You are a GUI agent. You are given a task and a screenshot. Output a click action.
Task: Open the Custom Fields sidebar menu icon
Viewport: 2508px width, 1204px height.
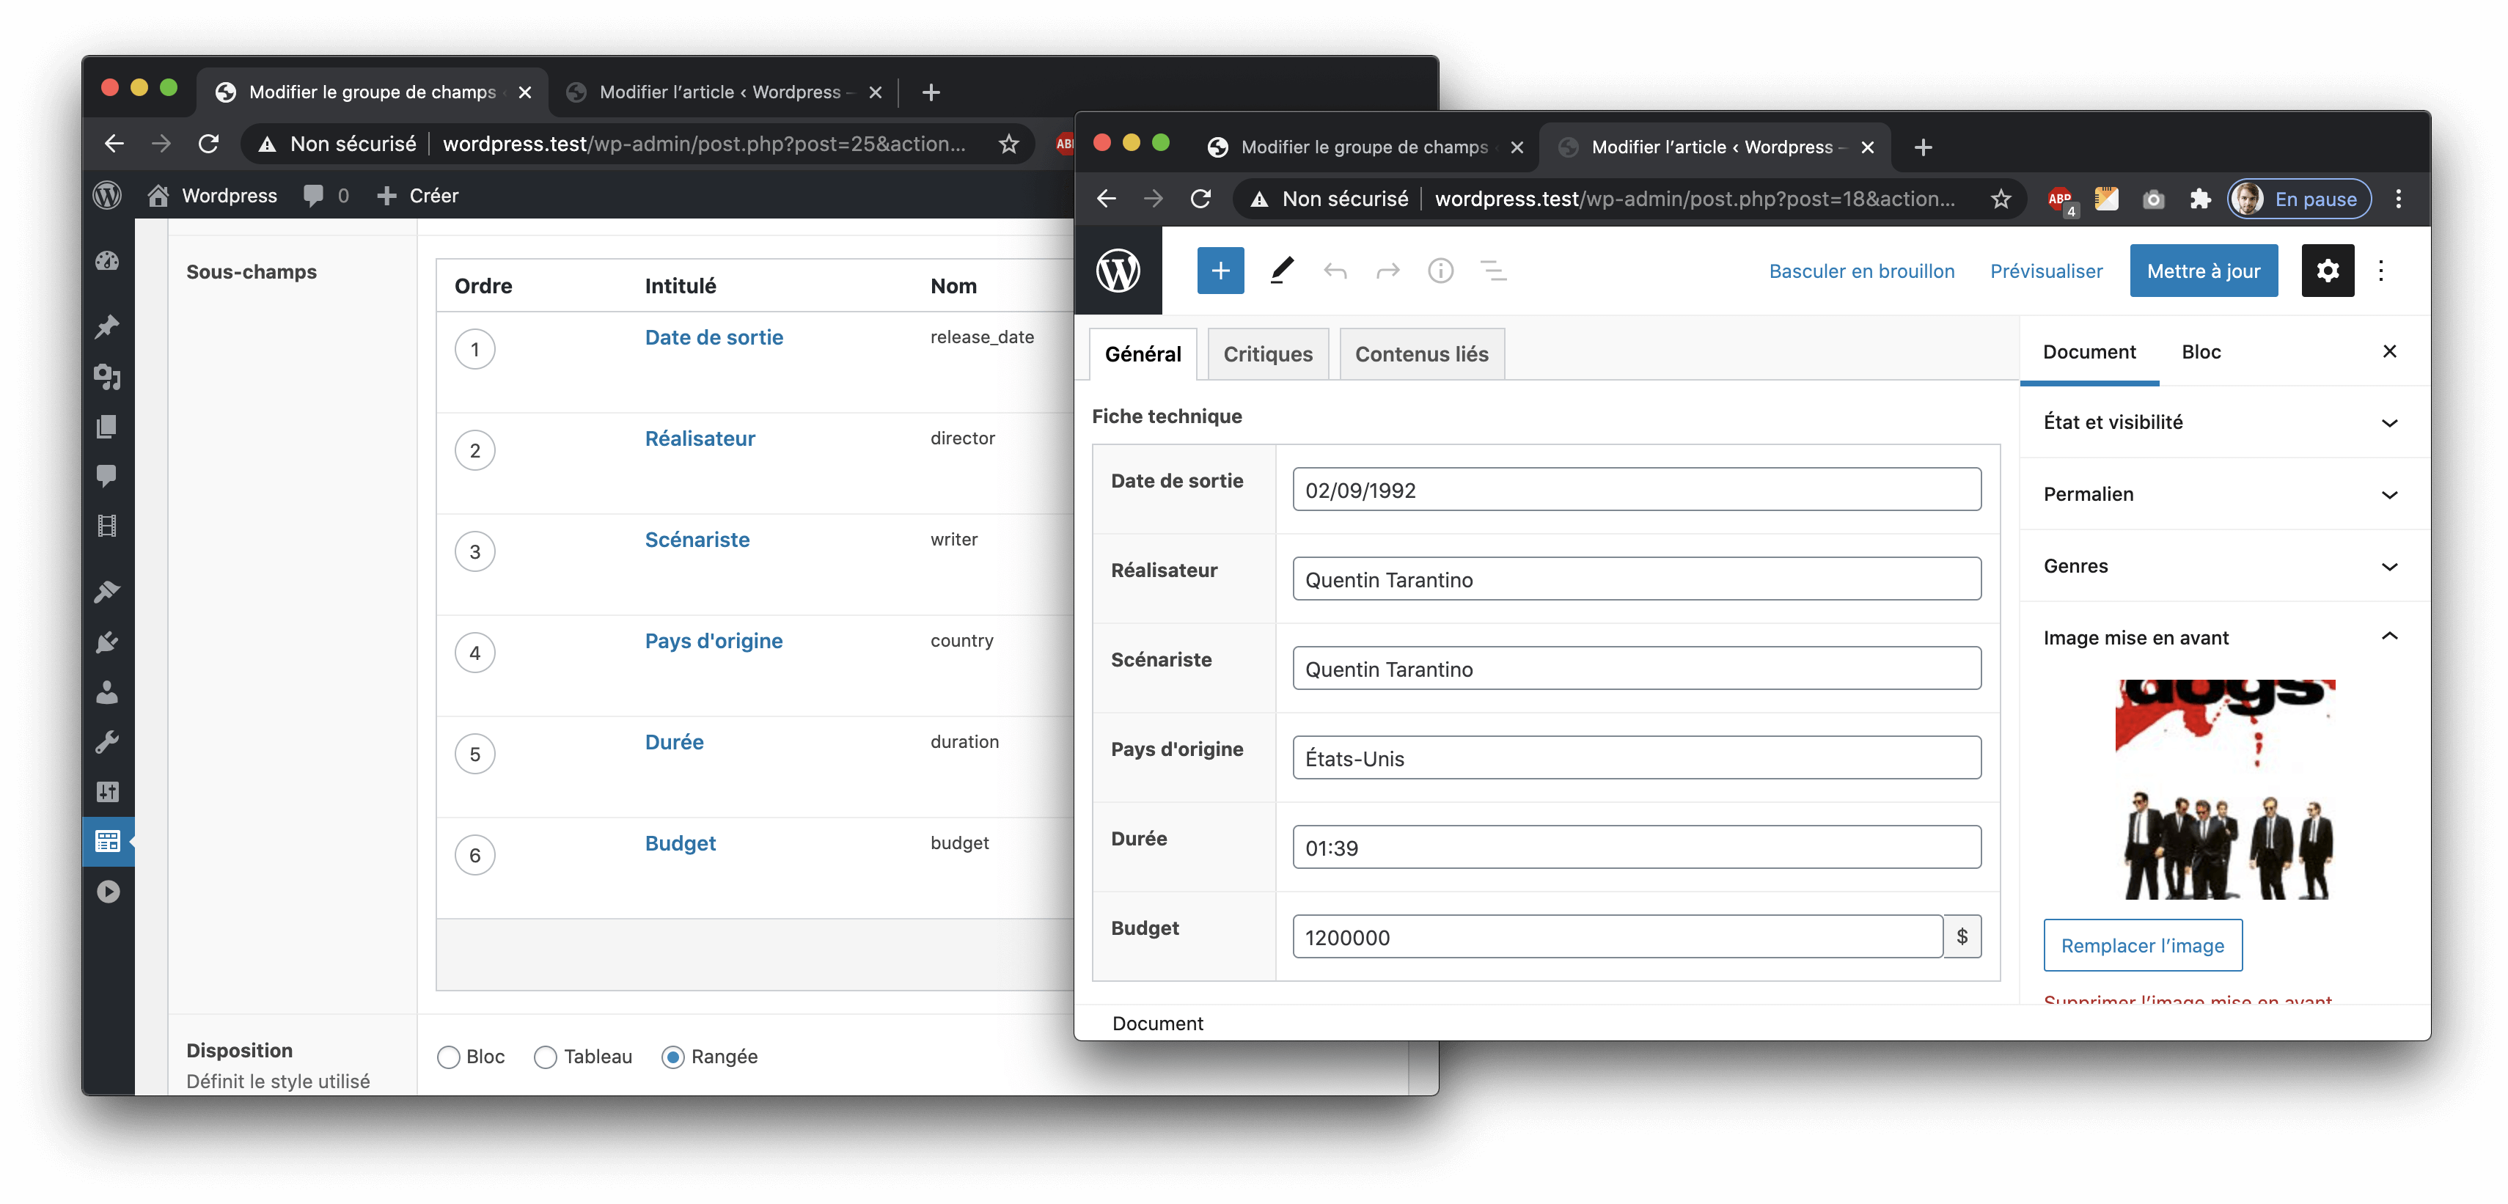point(107,841)
